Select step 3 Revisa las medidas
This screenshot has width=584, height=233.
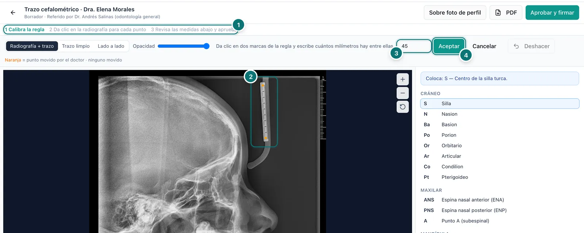pyautogui.click(x=193, y=29)
